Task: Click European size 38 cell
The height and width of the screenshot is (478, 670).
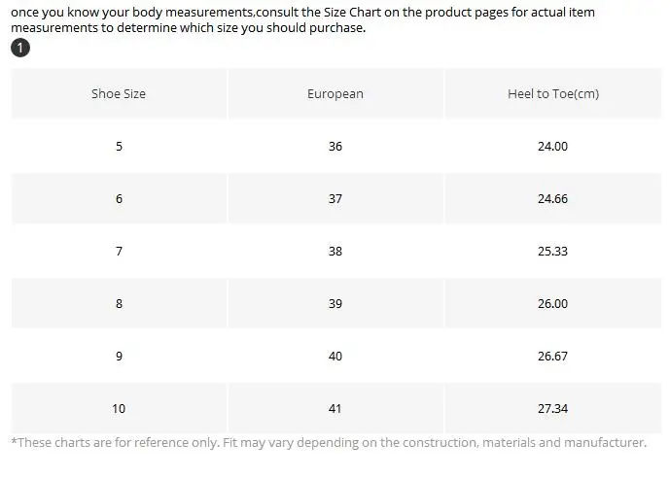Action: (x=335, y=251)
